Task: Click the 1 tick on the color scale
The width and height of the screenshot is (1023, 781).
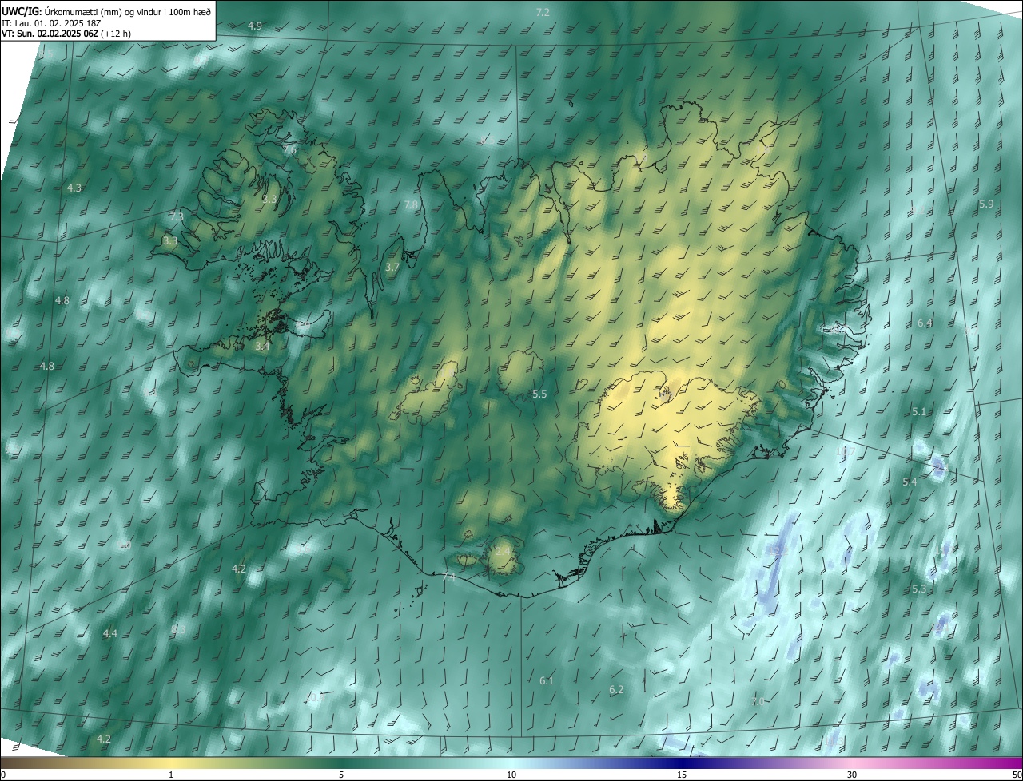Action: pos(171,775)
